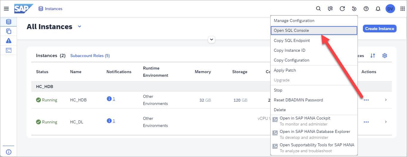The height and width of the screenshot is (157, 407).
Task: Click the Runtime Environment column header
Action: [x=156, y=72]
